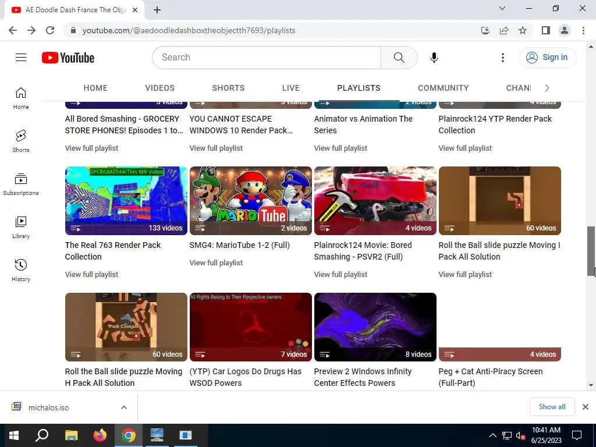Viewport: 596px width, 447px height.
Task: Open Subscriptions in the left sidebar
Action: [x=21, y=185]
